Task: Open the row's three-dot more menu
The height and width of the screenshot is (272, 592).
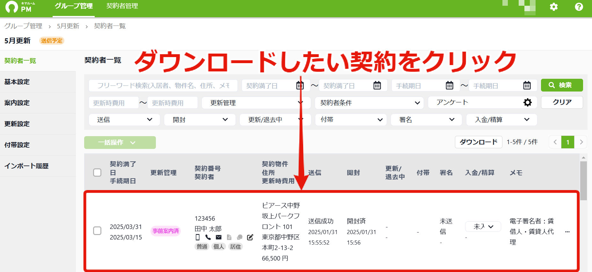Action: 567,232
